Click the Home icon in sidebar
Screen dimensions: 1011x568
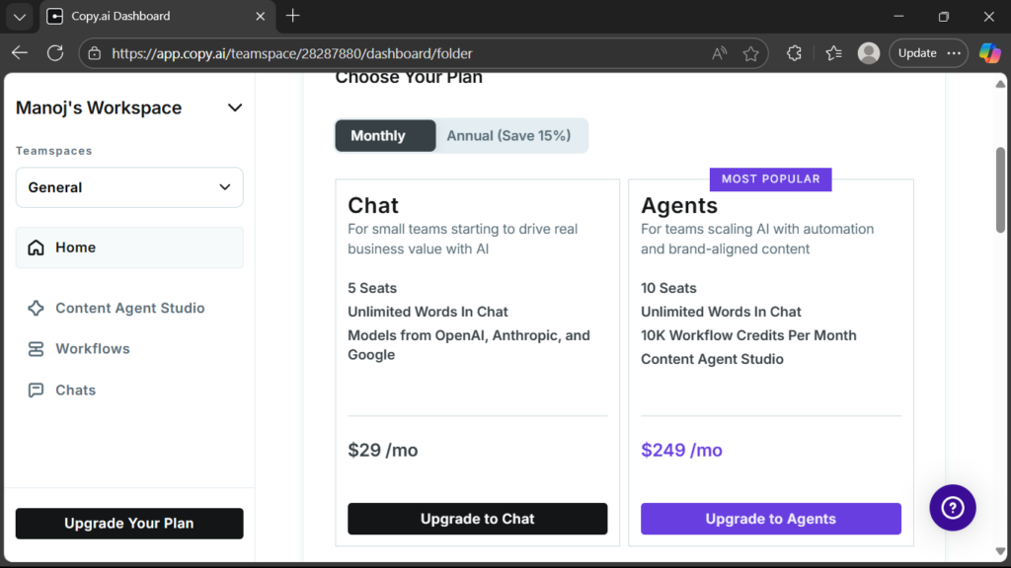point(37,248)
